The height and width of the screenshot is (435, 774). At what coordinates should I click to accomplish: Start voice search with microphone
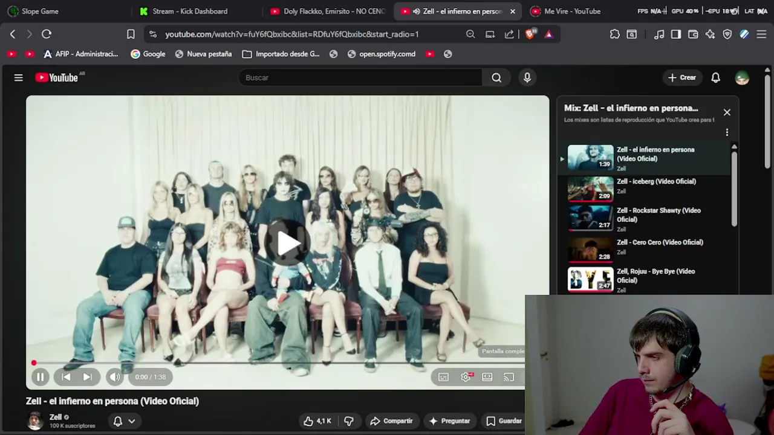click(x=527, y=77)
